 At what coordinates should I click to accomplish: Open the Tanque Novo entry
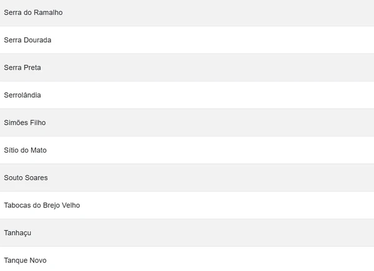pyautogui.click(x=25, y=260)
